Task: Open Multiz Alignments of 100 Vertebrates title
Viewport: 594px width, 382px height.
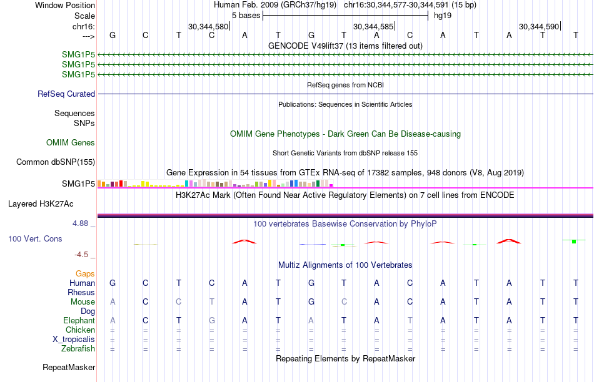Action: pos(345,265)
